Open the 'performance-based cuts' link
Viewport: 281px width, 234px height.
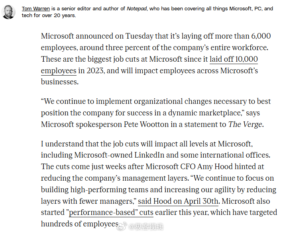coord(111,213)
